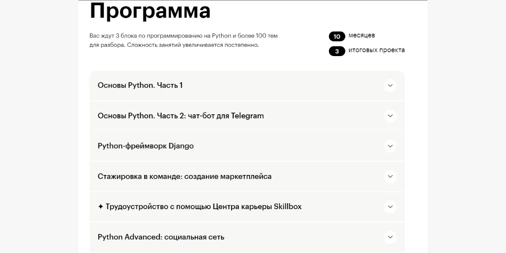This screenshot has height=253, width=506.
Task: Click the black badge showing 3
Action: (x=337, y=51)
